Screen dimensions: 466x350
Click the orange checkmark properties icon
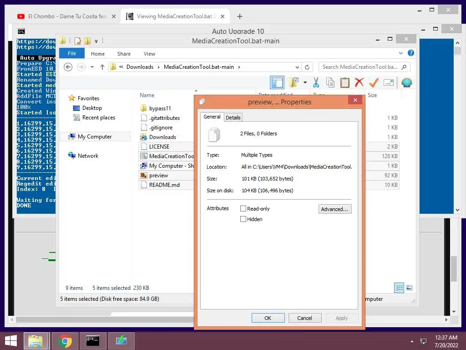(374, 82)
